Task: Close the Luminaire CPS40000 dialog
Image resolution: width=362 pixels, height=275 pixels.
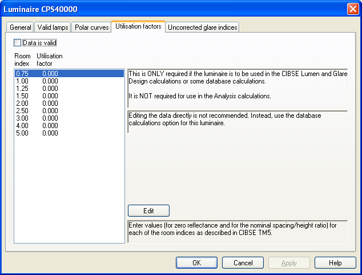Action: click(353, 9)
